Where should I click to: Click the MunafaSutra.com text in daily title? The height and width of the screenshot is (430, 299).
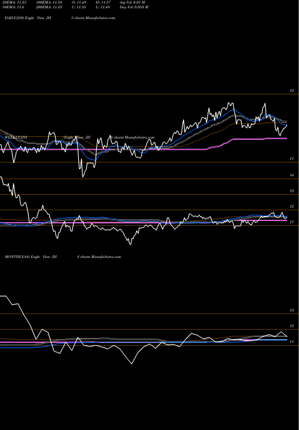tap(100, 18)
